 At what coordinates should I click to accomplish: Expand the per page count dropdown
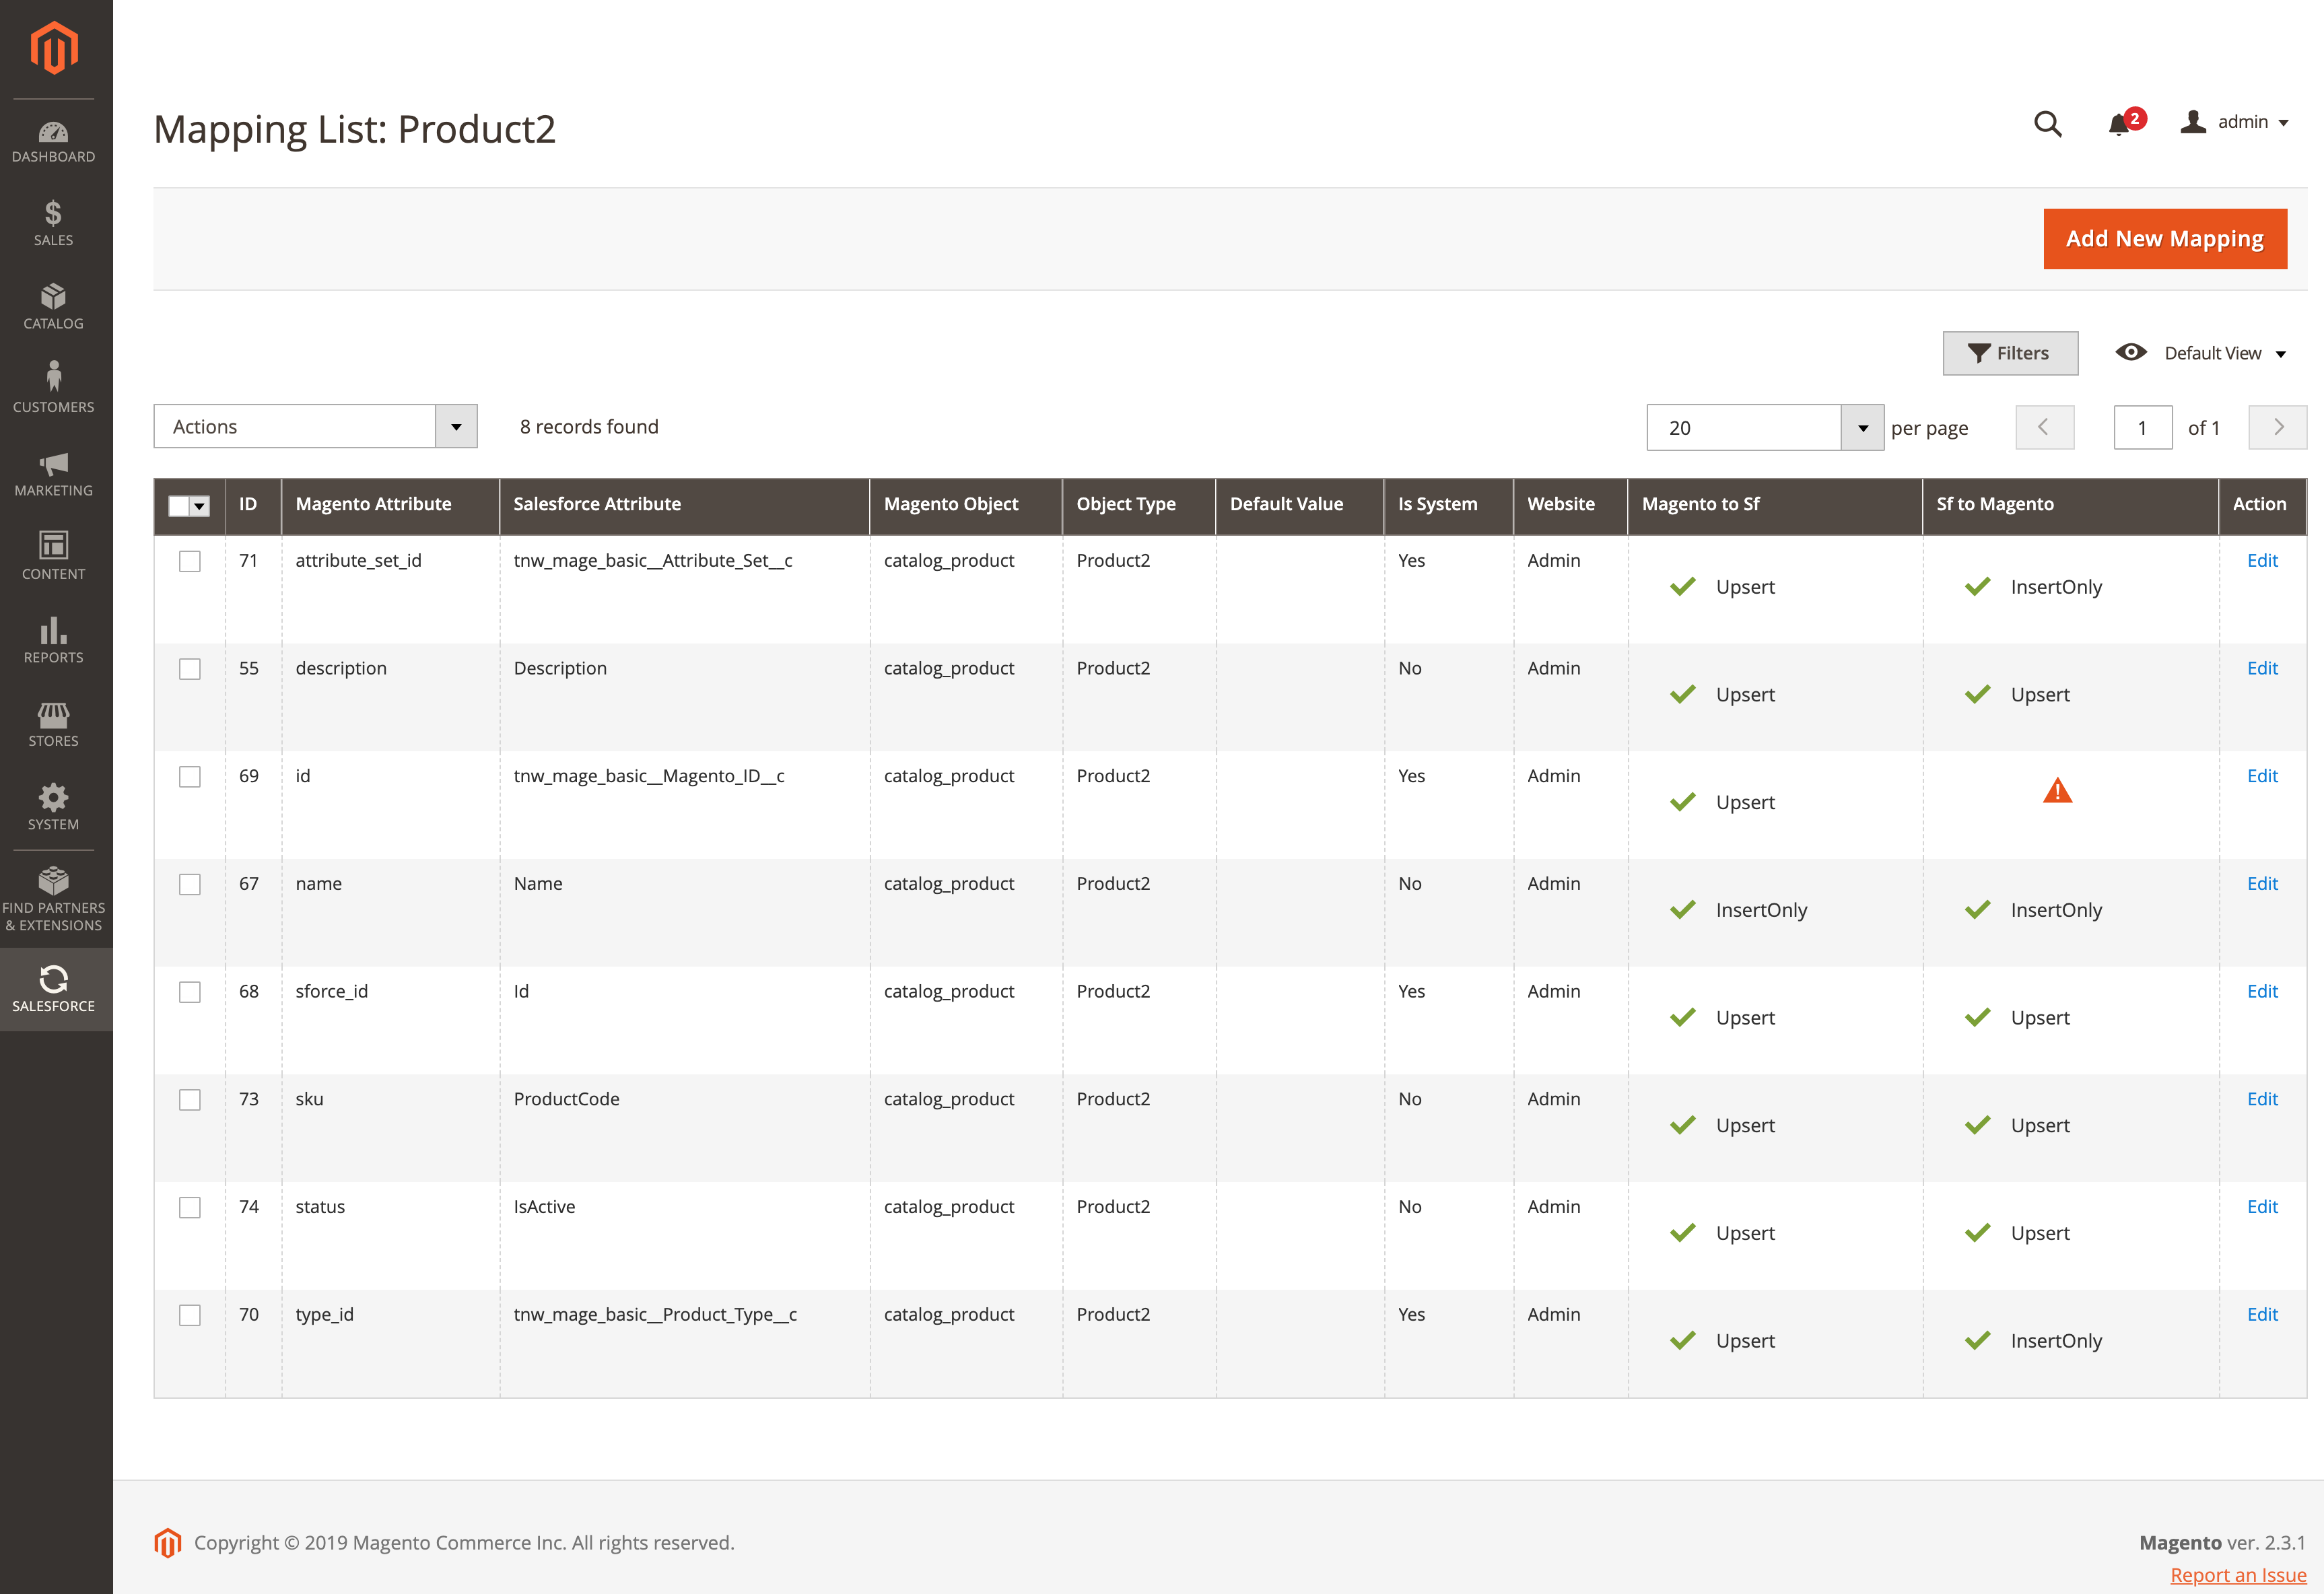point(1862,428)
